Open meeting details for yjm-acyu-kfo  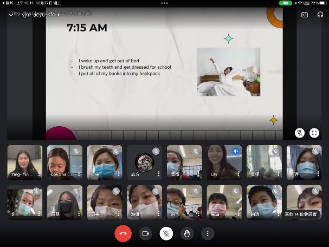(x=38, y=15)
